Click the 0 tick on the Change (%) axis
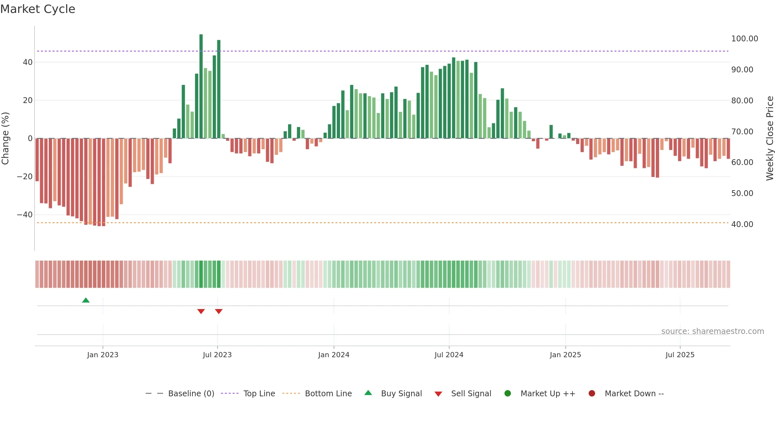The image size is (775, 436). pos(30,139)
